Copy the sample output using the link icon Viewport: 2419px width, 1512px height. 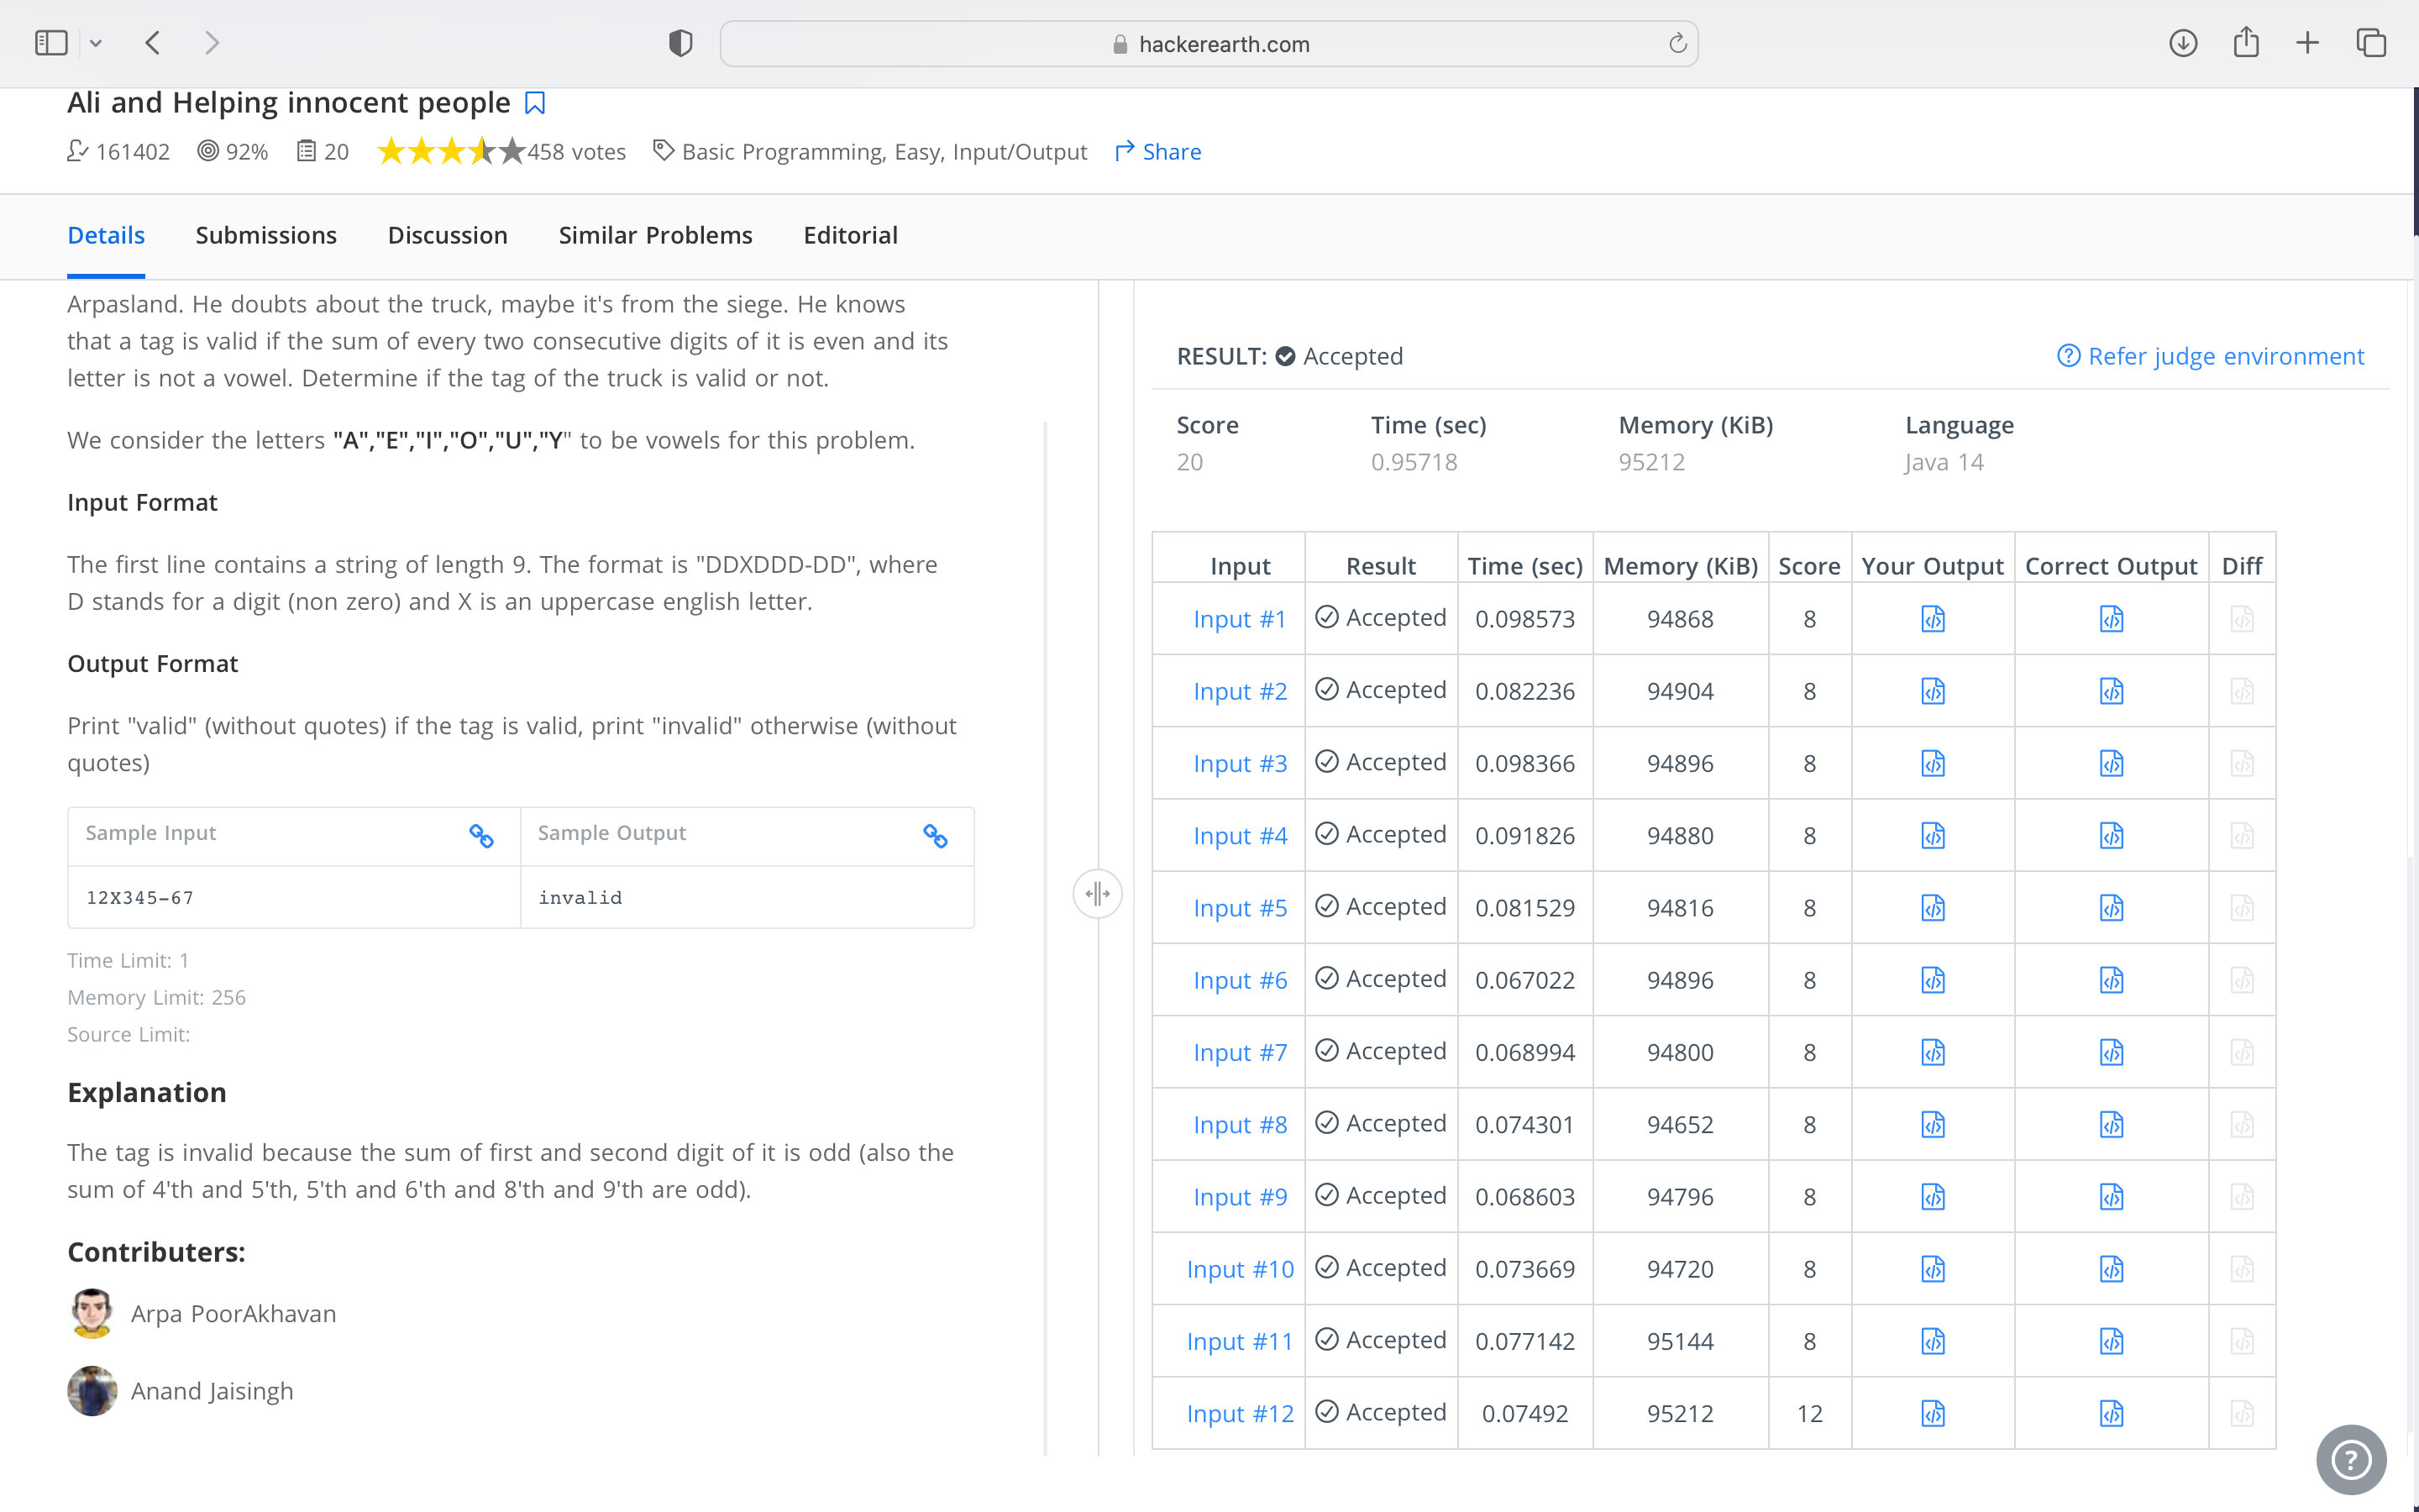tap(935, 835)
